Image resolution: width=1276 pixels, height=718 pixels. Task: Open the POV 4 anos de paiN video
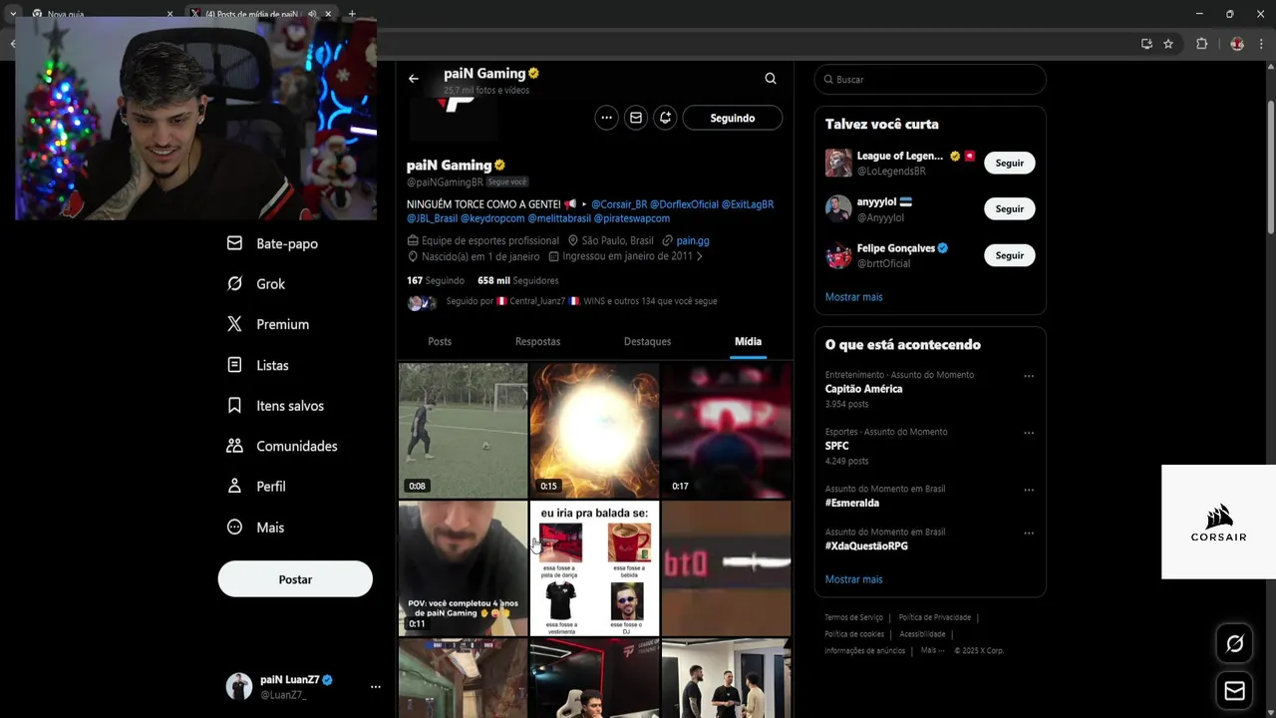click(464, 568)
